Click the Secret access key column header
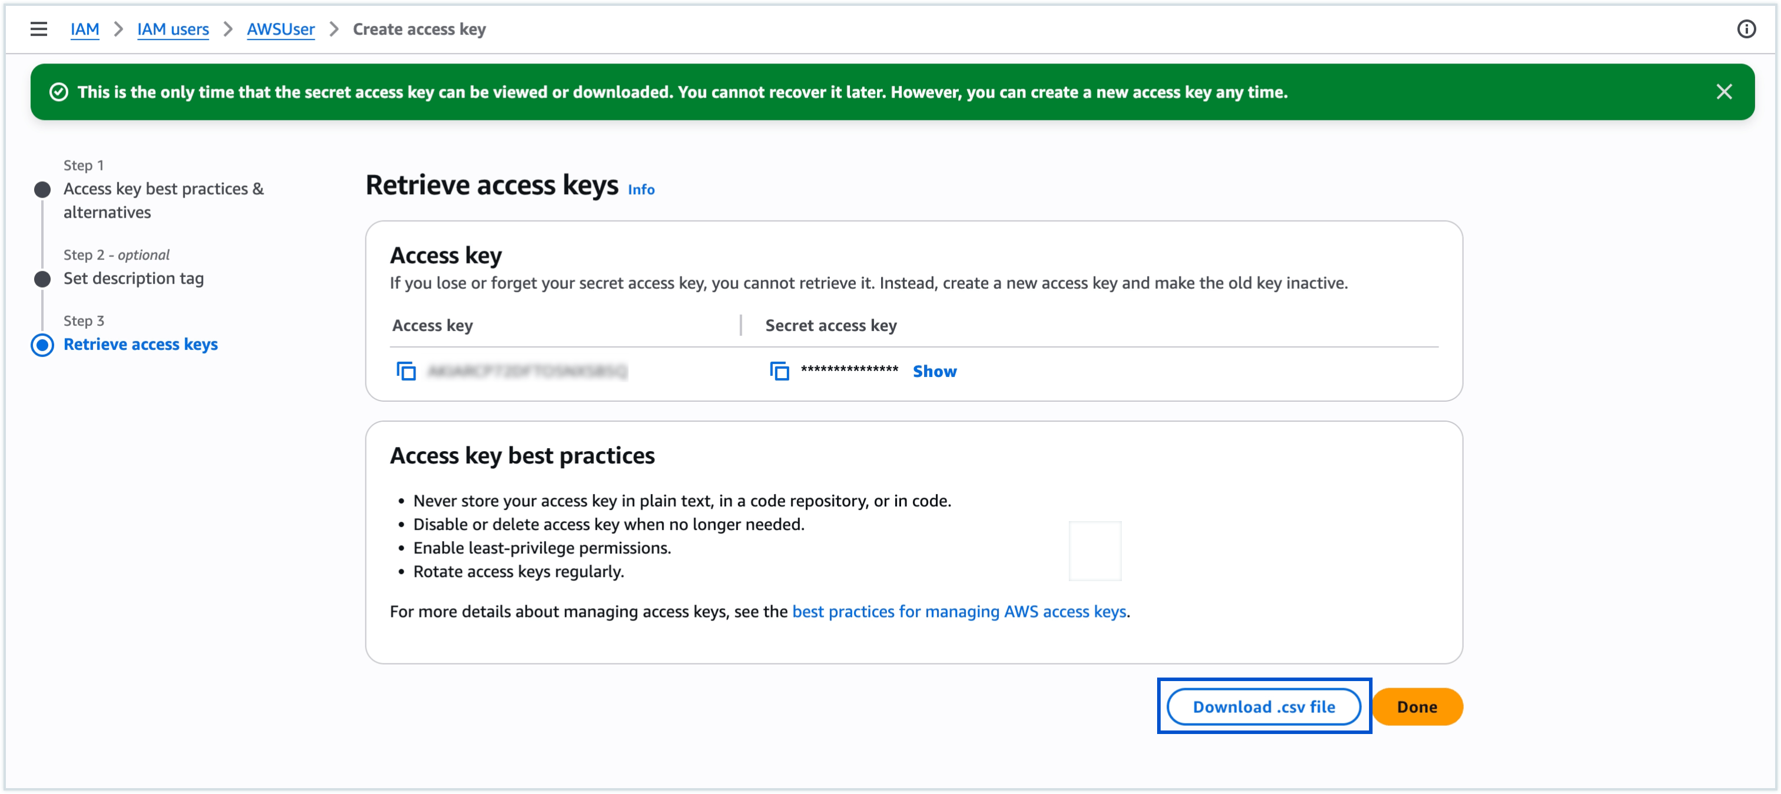This screenshot has width=1781, height=794. [830, 325]
